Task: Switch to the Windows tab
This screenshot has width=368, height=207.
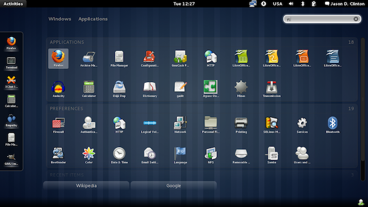Action: coord(59,19)
